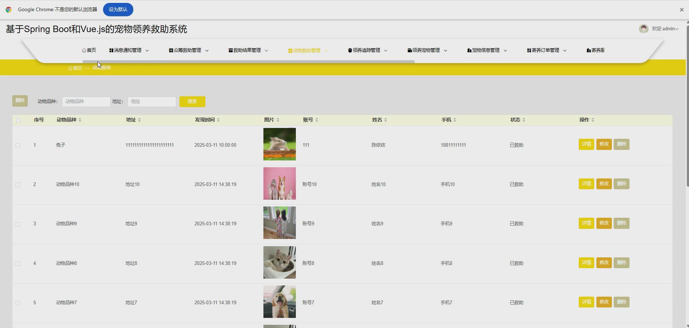The image size is (689, 328).
Task: Expand 寄养订单管理 dropdown chevron
Action: (565, 51)
